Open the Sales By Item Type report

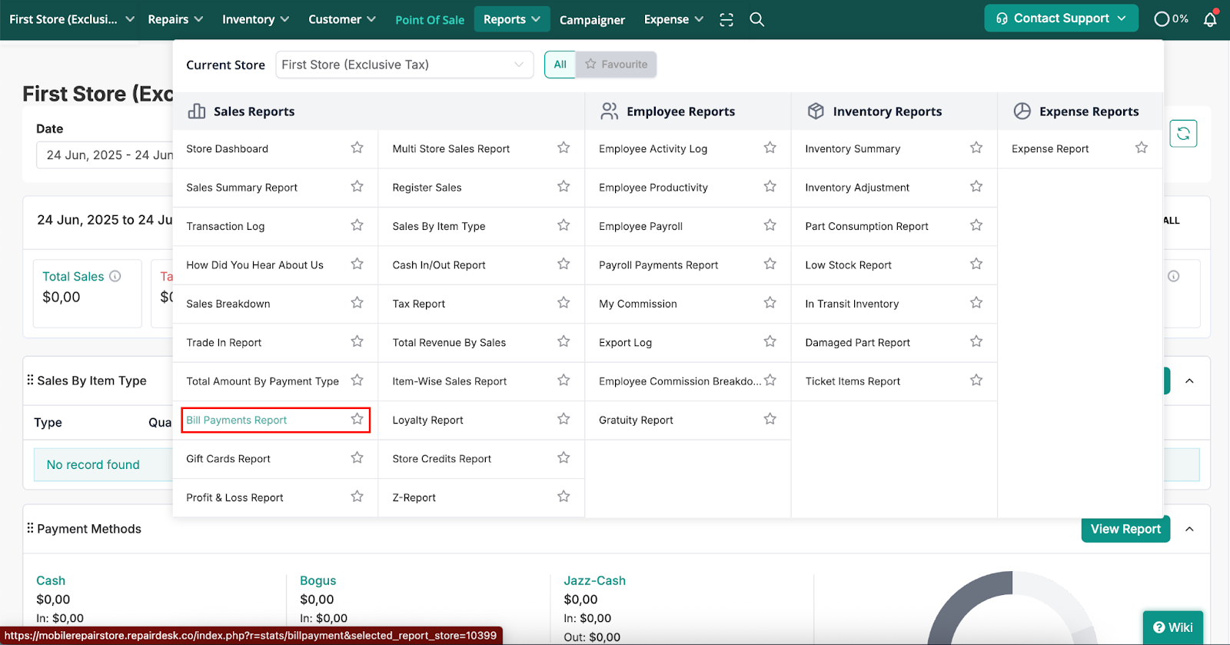pyautogui.click(x=439, y=226)
